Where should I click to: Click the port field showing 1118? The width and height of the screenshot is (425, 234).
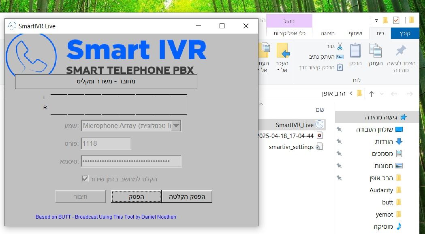(x=106, y=143)
